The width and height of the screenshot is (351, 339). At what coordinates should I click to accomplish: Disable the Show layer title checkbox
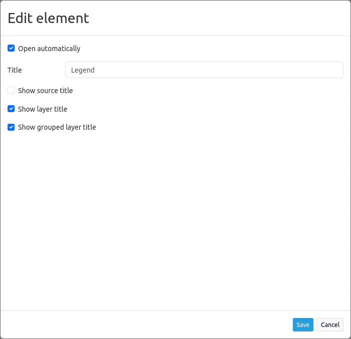(11, 109)
